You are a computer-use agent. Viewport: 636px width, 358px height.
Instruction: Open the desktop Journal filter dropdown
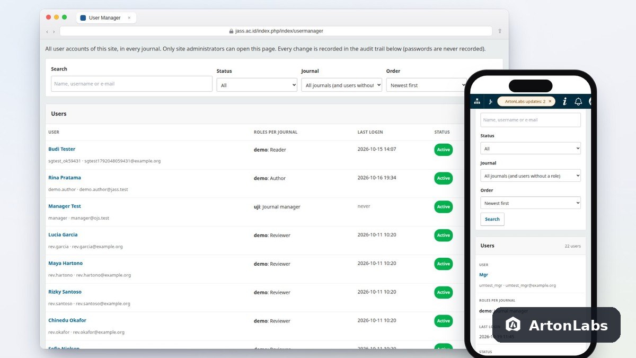(342, 85)
